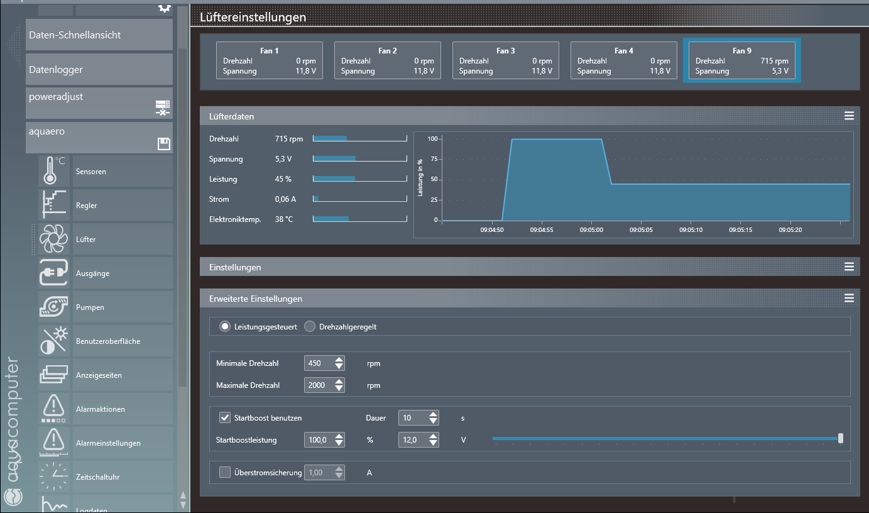Viewport: 869px width, 513px height.
Task: Select the Fan 1 tile
Action: pyautogui.click(x=270, y=60)
